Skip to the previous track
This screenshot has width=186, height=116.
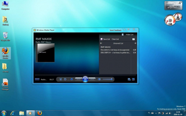pyautogui.click(x=79, y=79)
